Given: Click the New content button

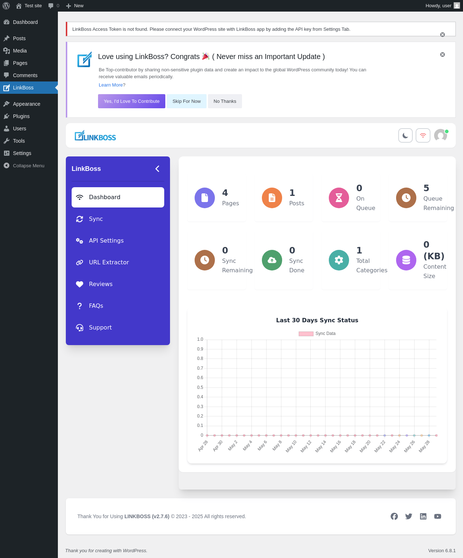Looking at the screenshot, I should (75, 6).
